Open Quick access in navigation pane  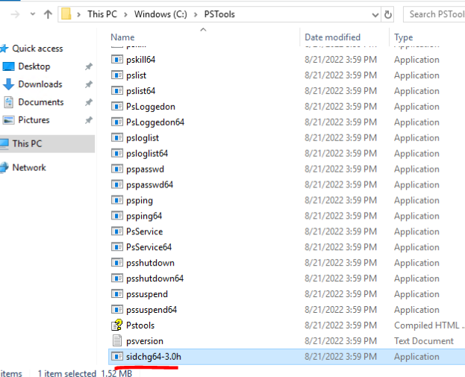click(x=37, y=49)
